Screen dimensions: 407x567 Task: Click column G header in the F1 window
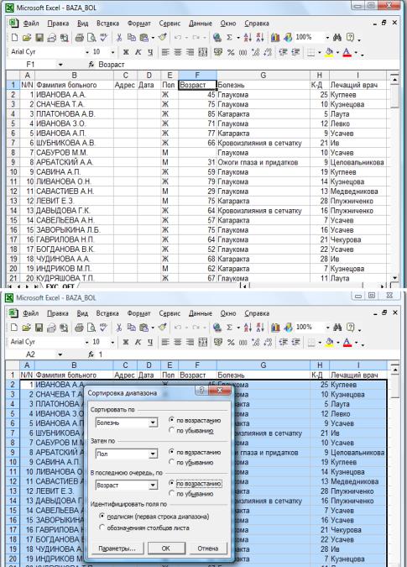(x=263, y=76)
